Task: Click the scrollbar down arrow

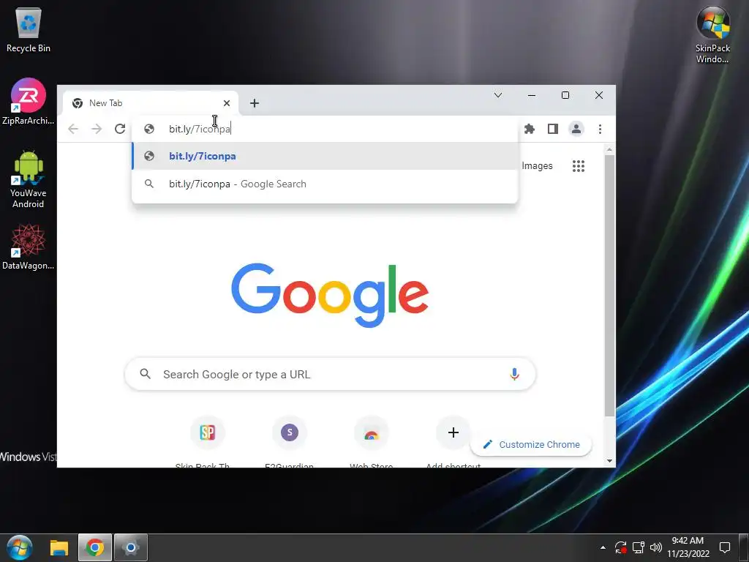Action: [609, 461]
